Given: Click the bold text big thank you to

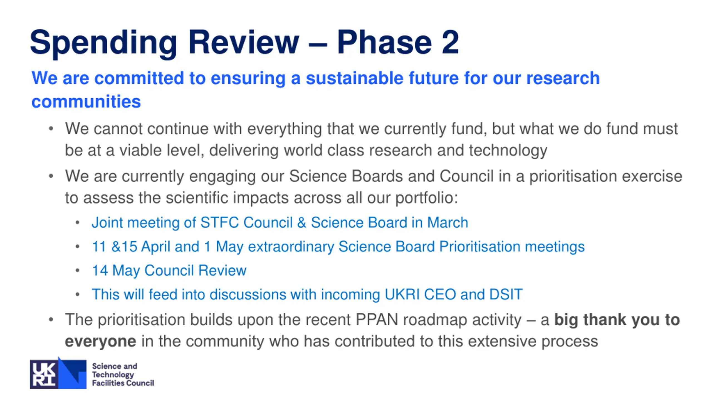Looking at the screenshot, I should click(x=617, y=320).
